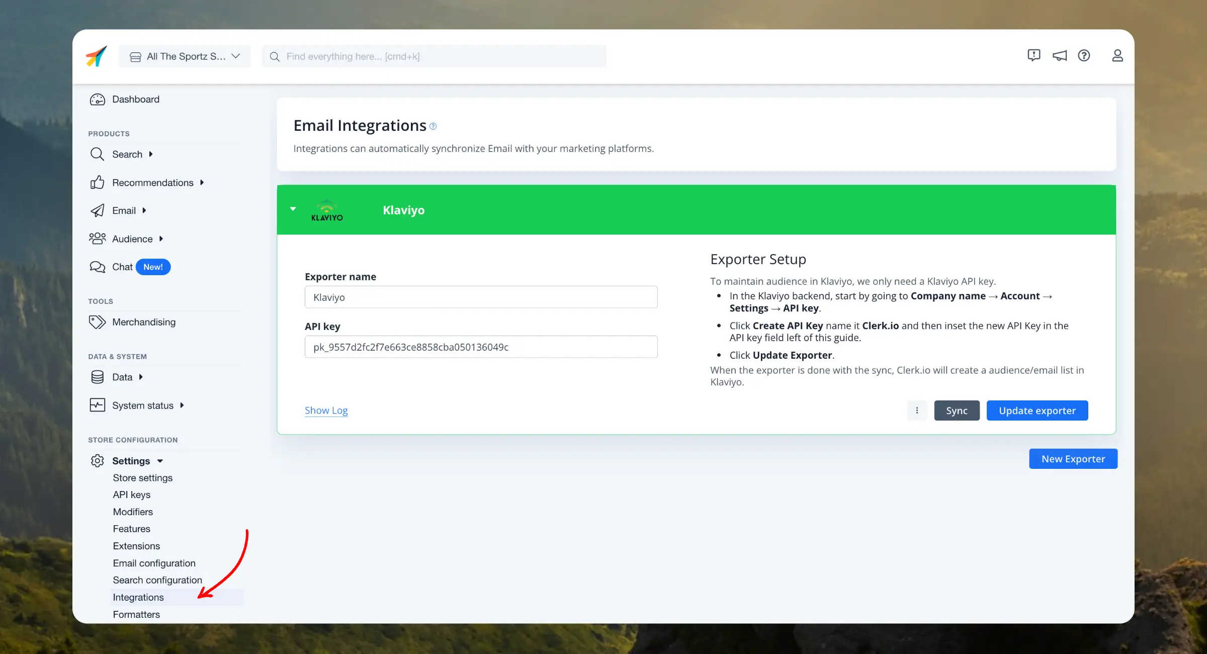
Task: Click the Data database icon
Action: point(97,377)
